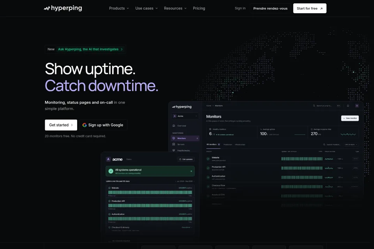This screenshot has width=374, height=249.
Task: Click the All systems operational check icon
Action: point(111,171)
